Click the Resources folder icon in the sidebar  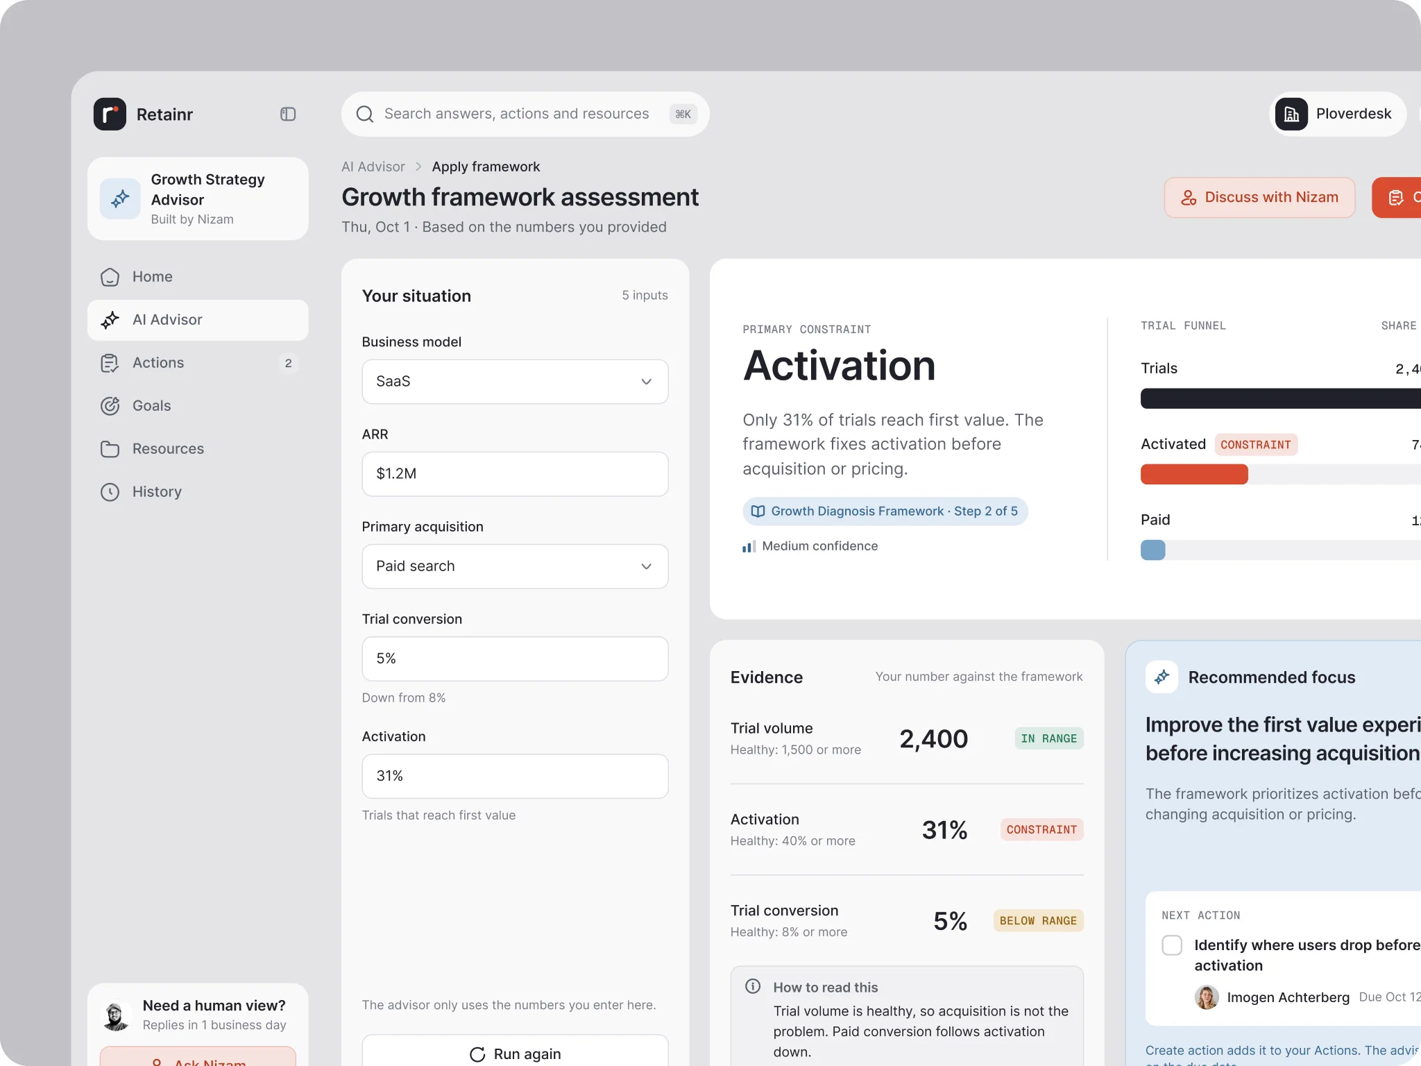[110, 449]
